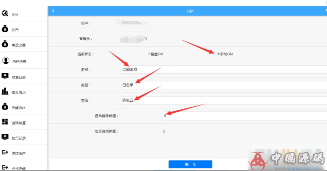Open the GM gear icon in sidebar
Screen dimensions: 327x171
tap(5, 13)
